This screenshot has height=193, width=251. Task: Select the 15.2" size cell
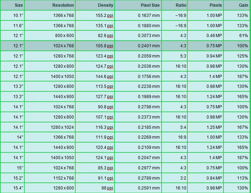(x=12, y=178)
